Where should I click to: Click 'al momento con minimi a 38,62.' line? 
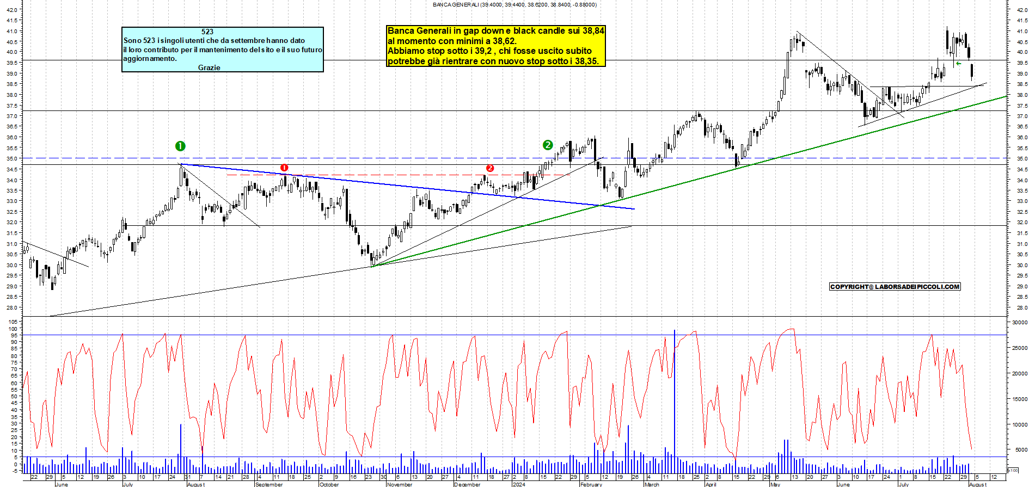452,41
